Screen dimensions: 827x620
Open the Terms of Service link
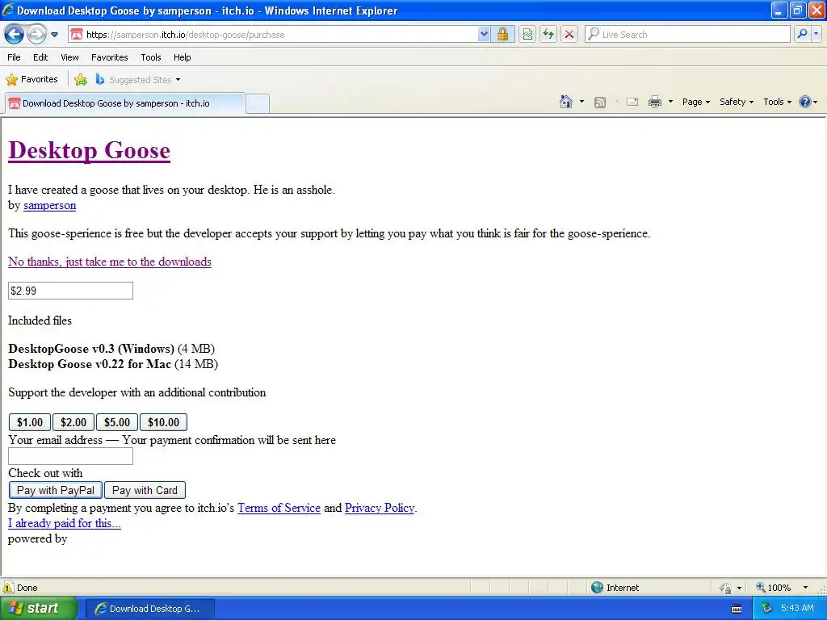(x=279, y=508)
